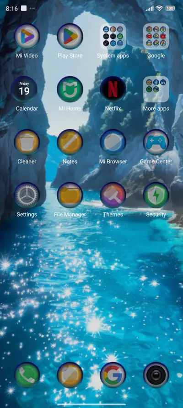Image resolution: width=183 pixels, height=408 pixels.
Task: Open the Phone dialer in the dock
Action: coord(27,375)
